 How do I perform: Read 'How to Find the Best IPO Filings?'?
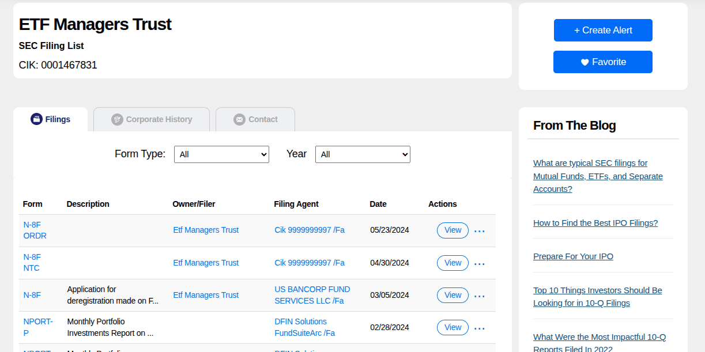pyautogui.click(x=595, y=223)
